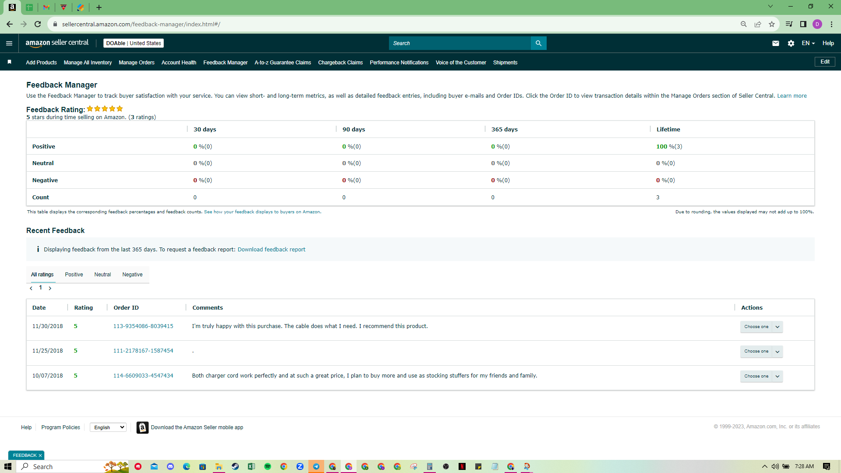The width and height of the screenshot is (841, 473).
Task: Open the settings gear icon
Action: 791,43
